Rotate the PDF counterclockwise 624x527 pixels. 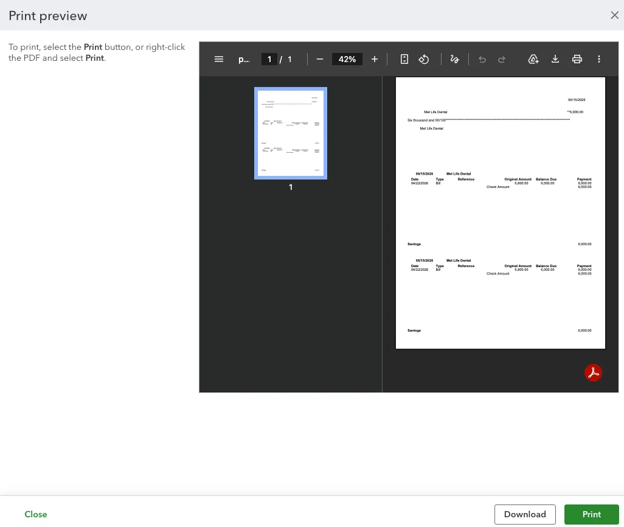pos(424,60)
